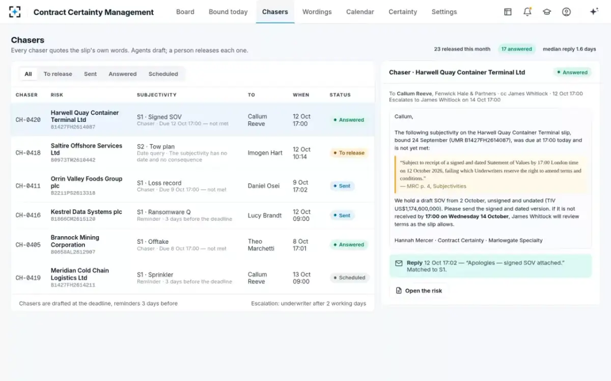This screenshot has height=381, width=611.
Task: Open the layout panel icon
Action: [508, 12]
